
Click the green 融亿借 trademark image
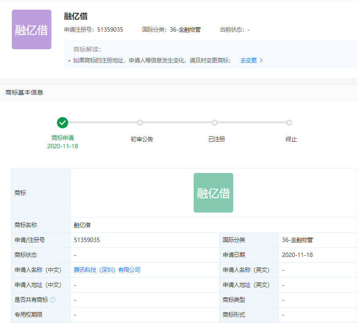[213, 193]
